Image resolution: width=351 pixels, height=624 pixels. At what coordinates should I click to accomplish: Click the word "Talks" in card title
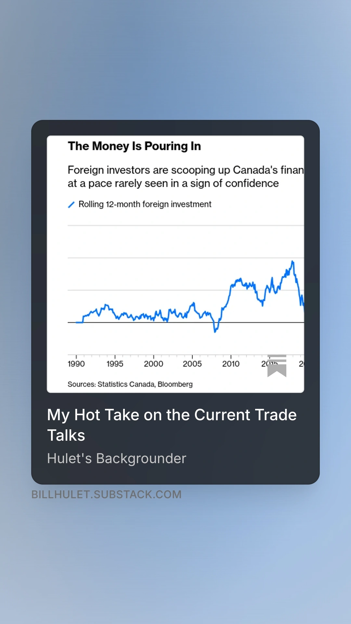tap(66, 435)
